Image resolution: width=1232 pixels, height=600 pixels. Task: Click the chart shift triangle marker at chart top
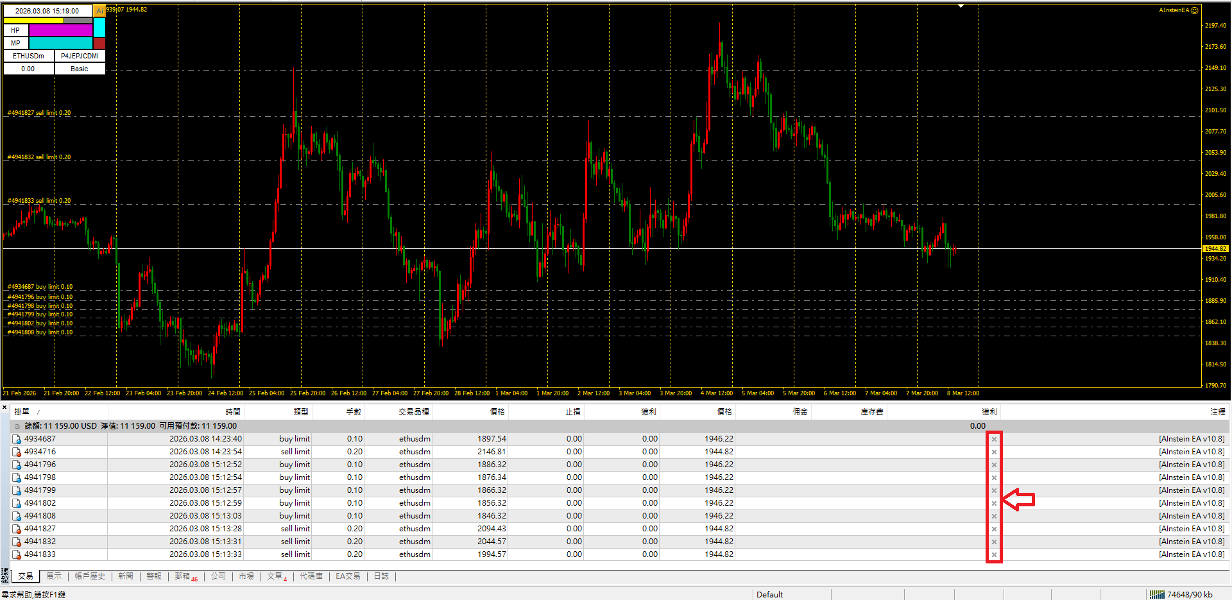point(961,6)
